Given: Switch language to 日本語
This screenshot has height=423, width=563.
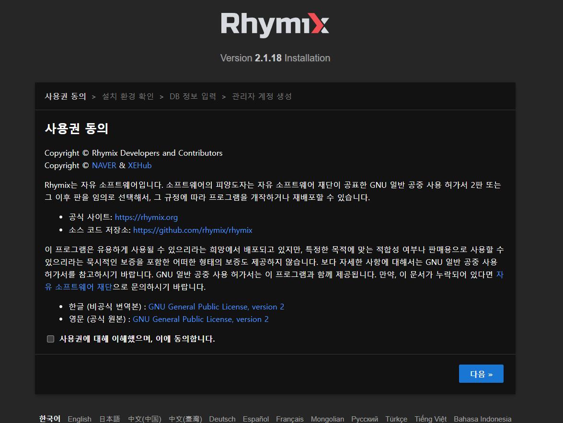Looking at the screenshot, I should [110, 419].
